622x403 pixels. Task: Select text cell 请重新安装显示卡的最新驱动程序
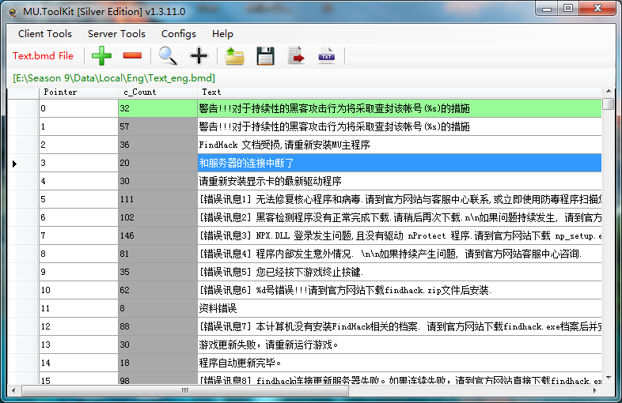coord(400,182)
